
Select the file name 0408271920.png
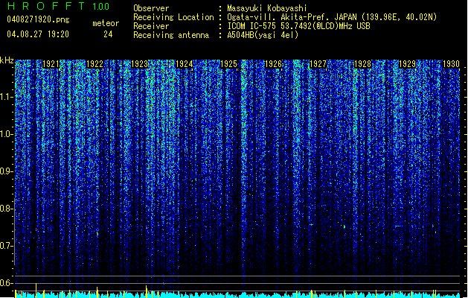[38, 19]
